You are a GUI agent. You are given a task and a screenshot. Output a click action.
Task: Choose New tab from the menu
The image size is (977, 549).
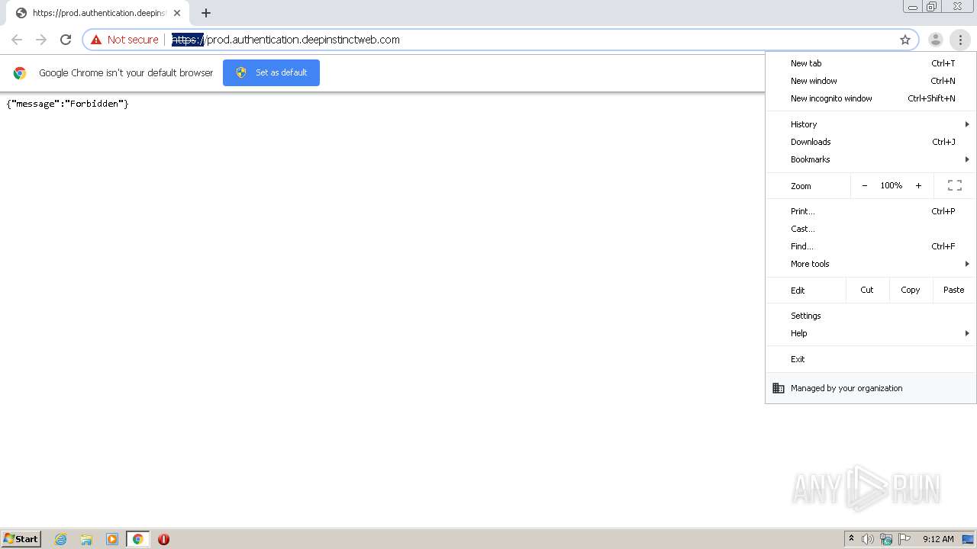(x=871, y=63)
